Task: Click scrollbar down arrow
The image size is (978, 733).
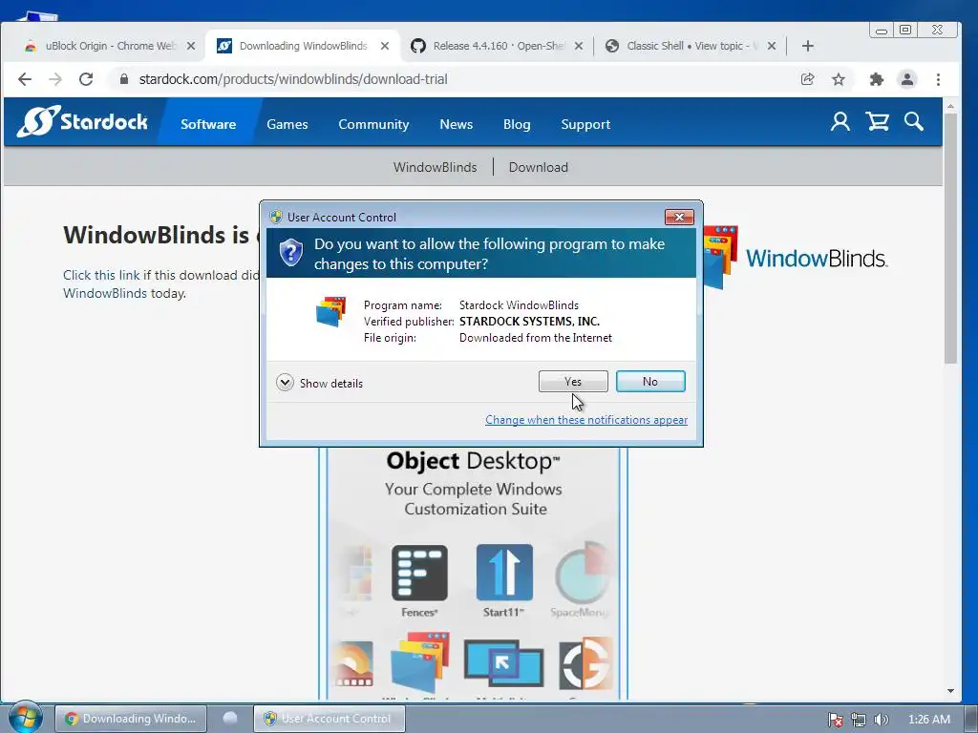Action: (x=950, y=691)
